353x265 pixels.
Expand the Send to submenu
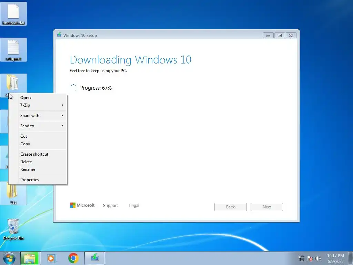(x=38, y=126)
